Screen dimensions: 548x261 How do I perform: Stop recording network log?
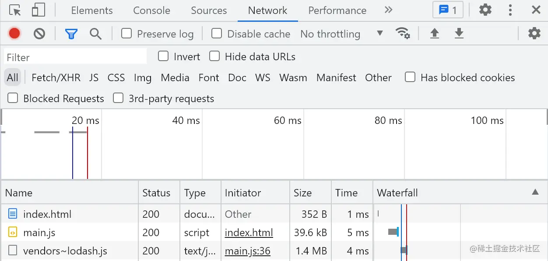14,34
